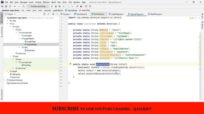
Task: Switch to the BaseClass.java tab
Action: [x=156, y=14]
